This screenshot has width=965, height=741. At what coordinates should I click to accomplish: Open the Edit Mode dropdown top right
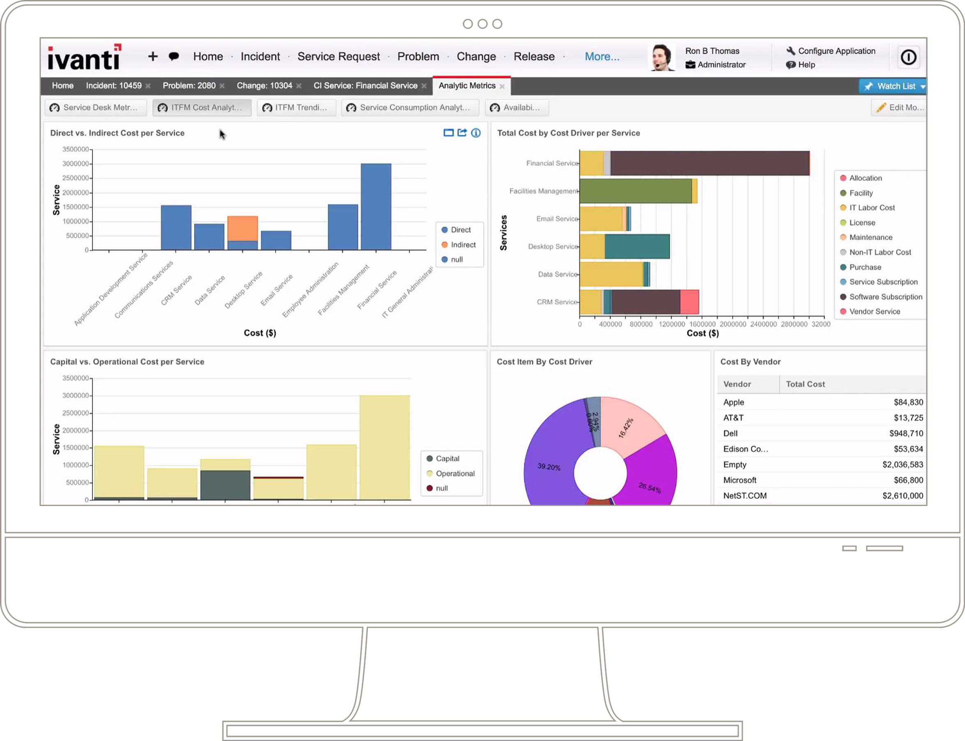pyautogui.click(x=899, y=108)
